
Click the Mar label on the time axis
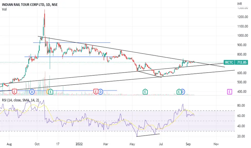(106, 144)
